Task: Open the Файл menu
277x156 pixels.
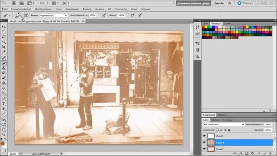Action: click(5, 9)
